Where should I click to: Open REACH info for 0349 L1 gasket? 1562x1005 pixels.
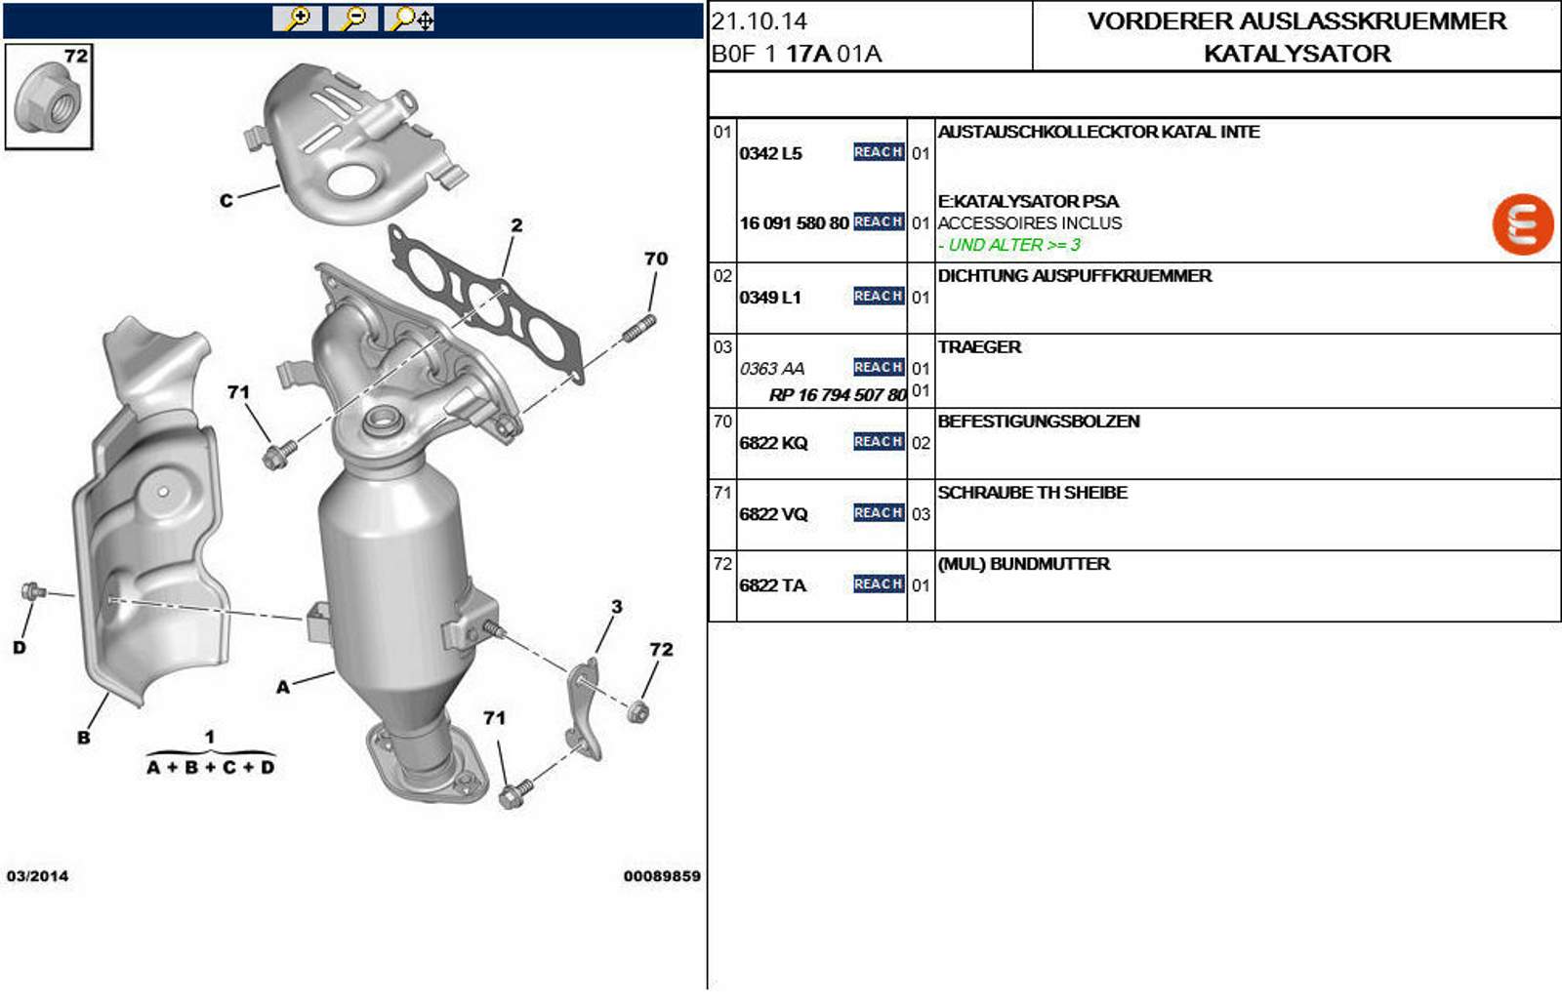[x=878, y=297]
